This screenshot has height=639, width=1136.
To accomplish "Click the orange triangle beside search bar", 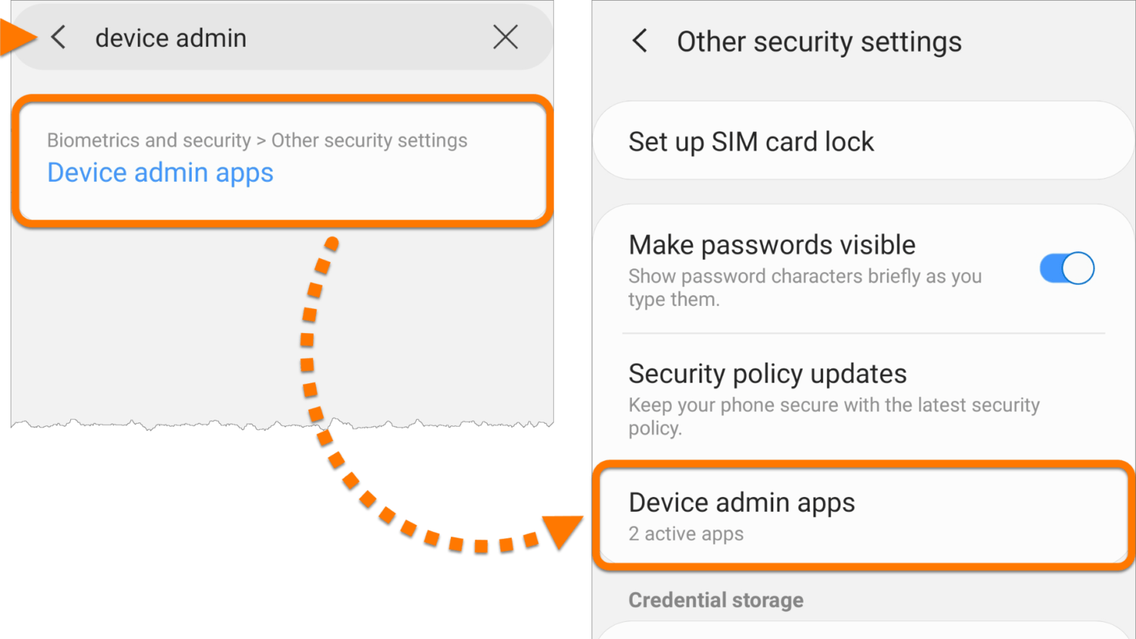I will coord(17,38).
